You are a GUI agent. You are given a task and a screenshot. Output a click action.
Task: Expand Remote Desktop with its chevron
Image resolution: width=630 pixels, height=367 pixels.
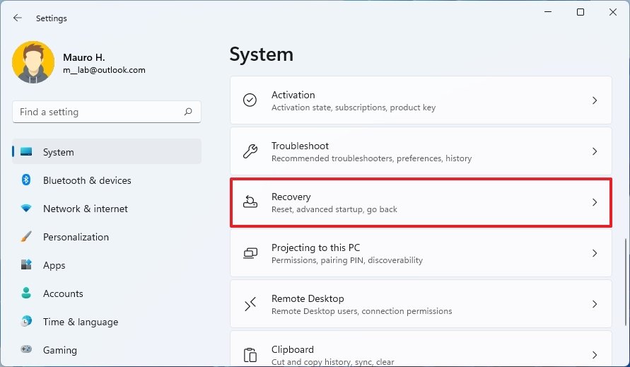pos(595,304)
